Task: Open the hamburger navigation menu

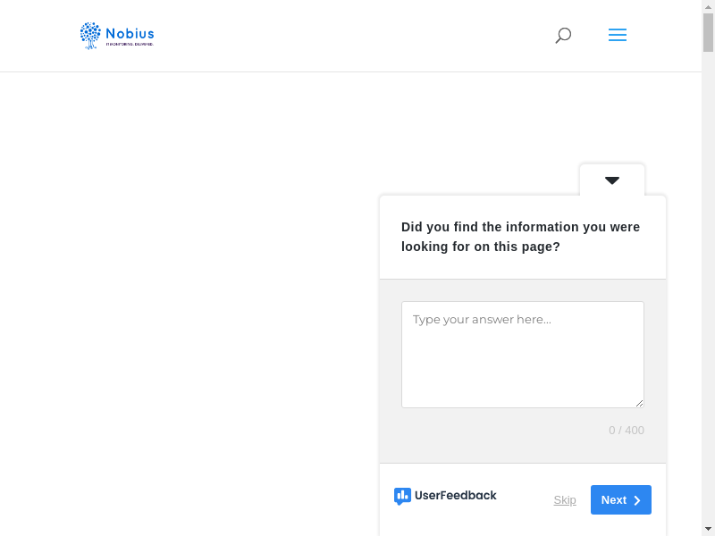Action: point(618,36)
